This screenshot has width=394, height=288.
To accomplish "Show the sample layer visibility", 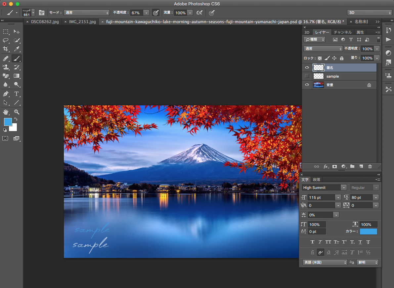I will tap(307, 76).
